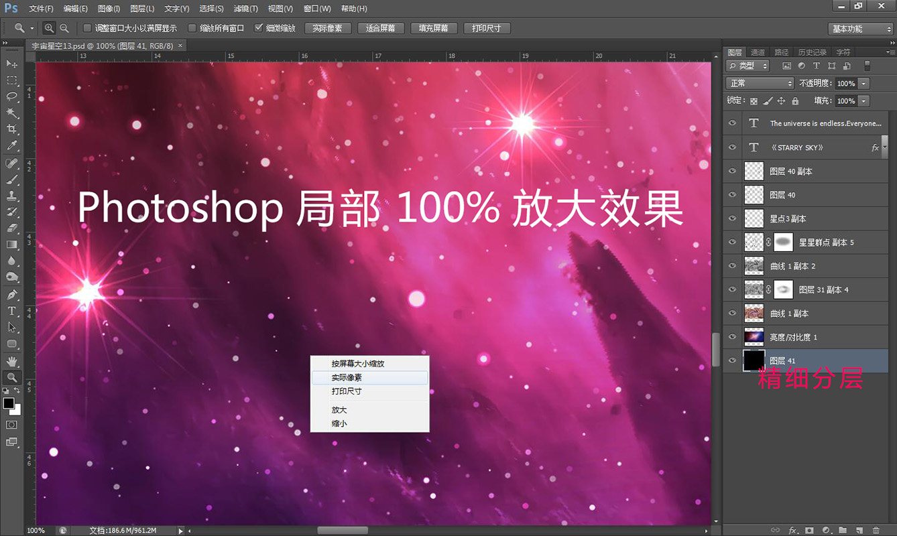The height and width of the screenshot is (536, 897).
Task: Create a new layer icon
Action: (859, 530)
